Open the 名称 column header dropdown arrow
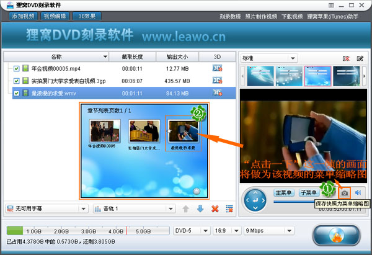The width and height of the screenshot is (372, 255). pyautogui.click(x=105, y=56)
